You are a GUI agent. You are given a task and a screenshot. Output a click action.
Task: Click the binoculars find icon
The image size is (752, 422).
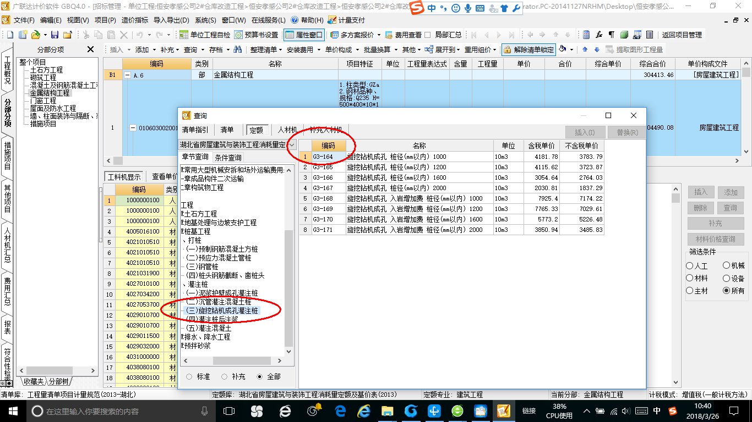point(238,49)
